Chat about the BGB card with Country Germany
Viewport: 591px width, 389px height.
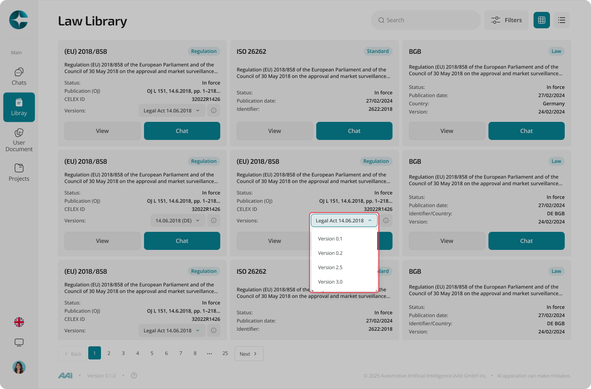(527, 131)
